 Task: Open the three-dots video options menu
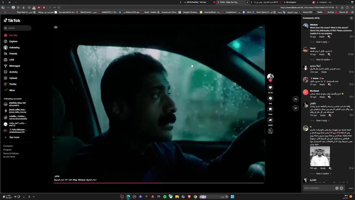[x=261, y=27]
